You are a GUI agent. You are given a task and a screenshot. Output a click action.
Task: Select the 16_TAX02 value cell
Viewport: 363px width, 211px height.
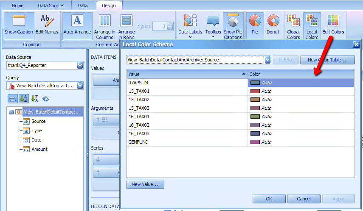[x=187, y=125]
